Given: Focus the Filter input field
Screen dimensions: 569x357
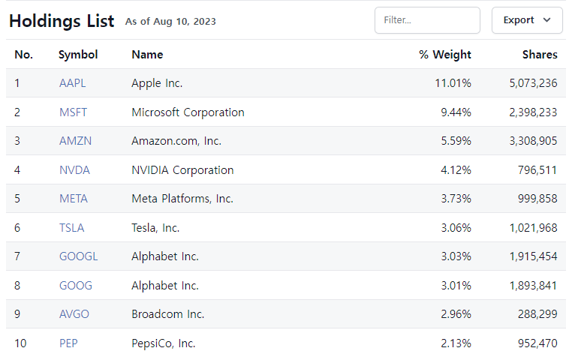Looking at the screenshot, I should click(x=426, y=20).
